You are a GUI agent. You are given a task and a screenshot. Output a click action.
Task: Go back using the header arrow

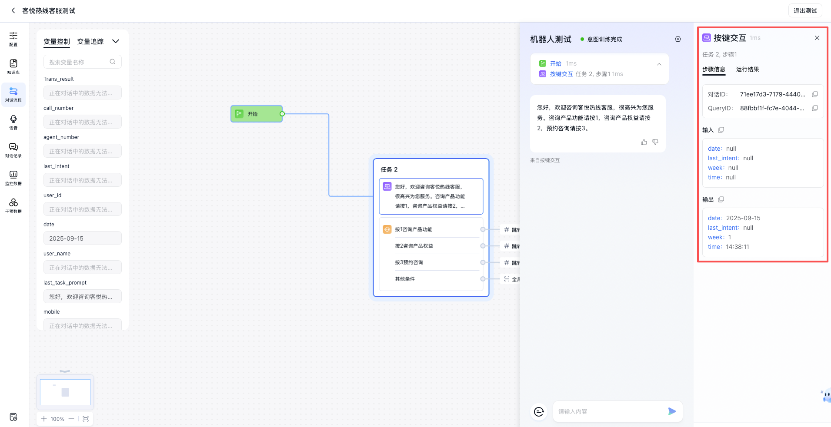13,10
